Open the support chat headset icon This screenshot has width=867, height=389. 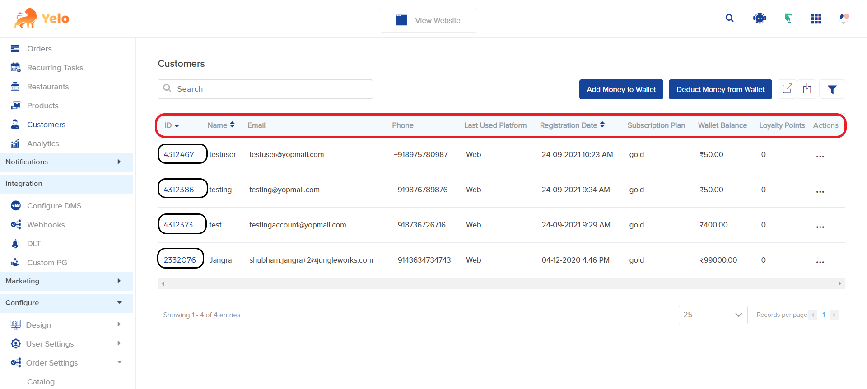point(760,19)
